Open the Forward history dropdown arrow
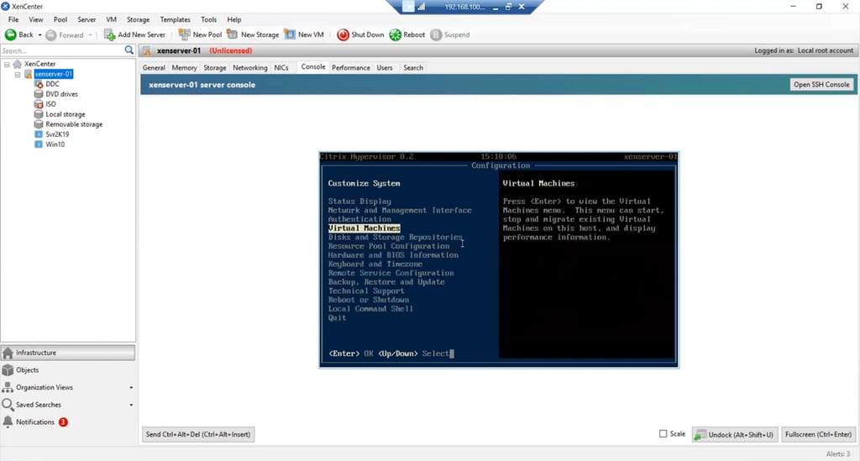This screenshot has height=461, width=860. click(x=91, y=35)
